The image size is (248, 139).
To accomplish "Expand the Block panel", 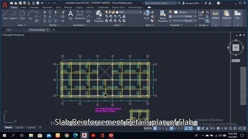I will 150,25.
